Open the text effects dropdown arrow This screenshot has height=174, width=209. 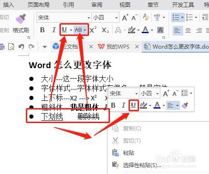(x=124, y=30)
